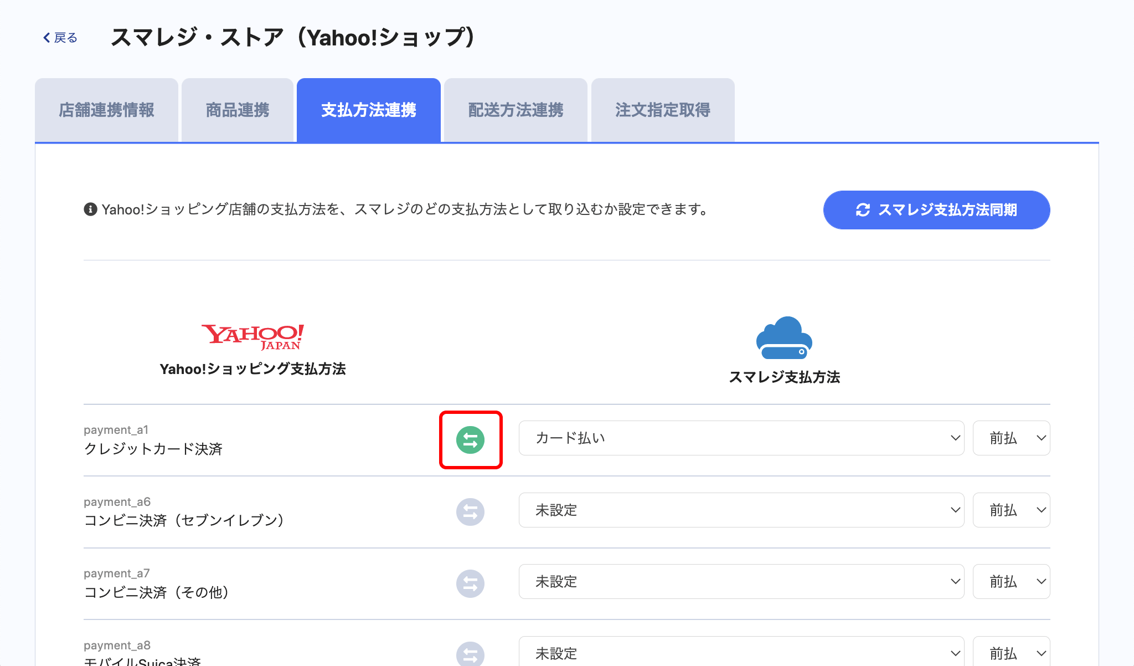Screen dimensions: 1134x666
Task: Expand 前払 dropdown in クレジットカード決済 row
Action: pos(1011,438)
